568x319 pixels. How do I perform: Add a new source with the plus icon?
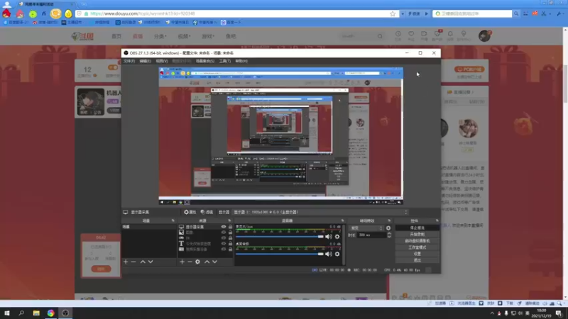click(x=182, y=262)
